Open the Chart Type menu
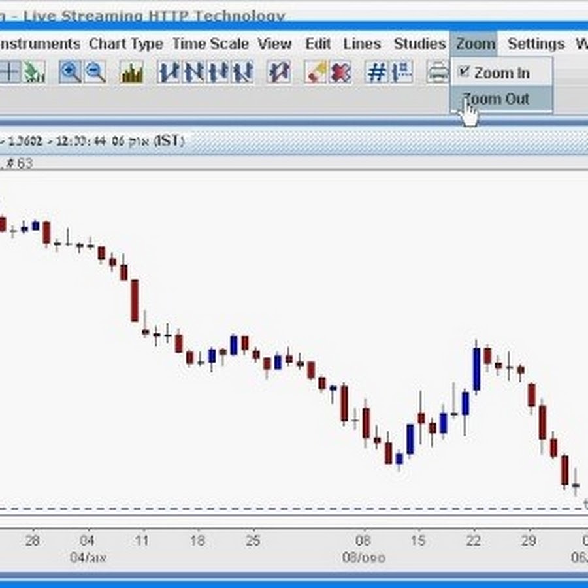 (x=126, y=44)
